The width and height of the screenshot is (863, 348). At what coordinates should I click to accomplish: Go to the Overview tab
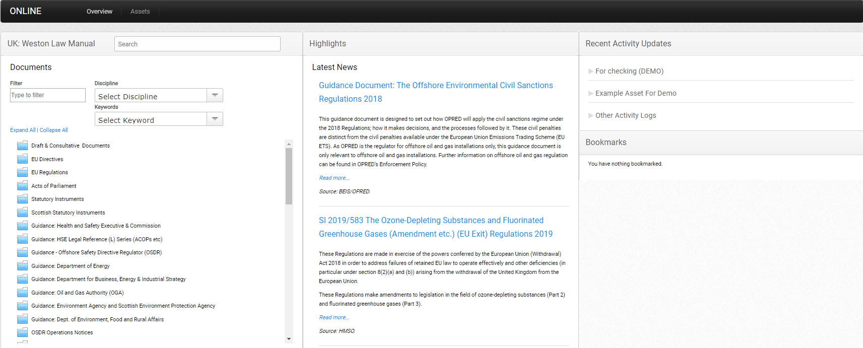[99, 12]
